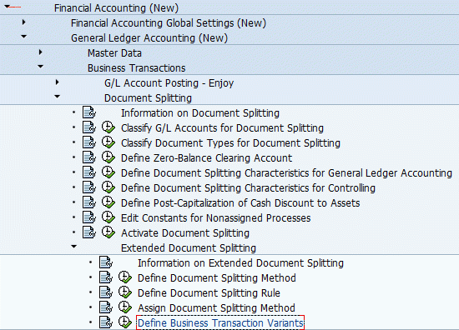Open documentation icon for Classify Document Types
This screenshot has width=459, height=330.
pos(89,142)
